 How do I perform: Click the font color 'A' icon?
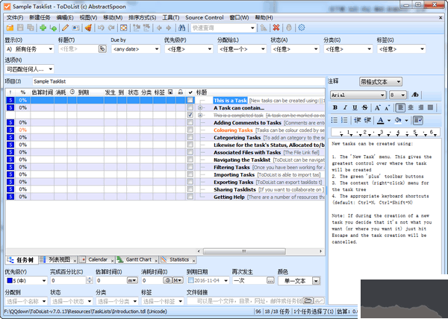[x=381, y=119]
